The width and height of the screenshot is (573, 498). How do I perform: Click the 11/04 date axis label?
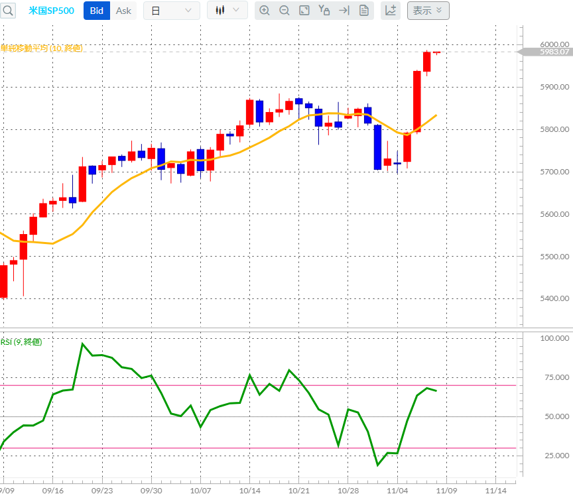(x=397, y=489)
